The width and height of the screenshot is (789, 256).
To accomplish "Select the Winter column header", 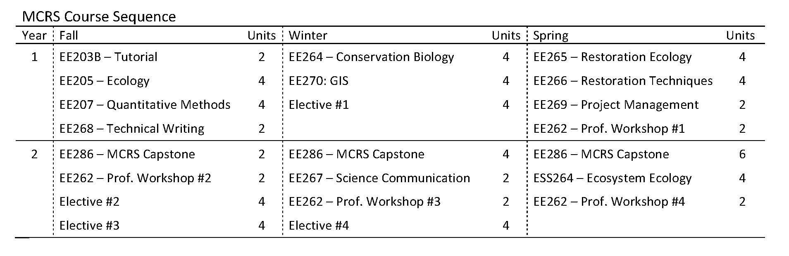I will (308, 35).
